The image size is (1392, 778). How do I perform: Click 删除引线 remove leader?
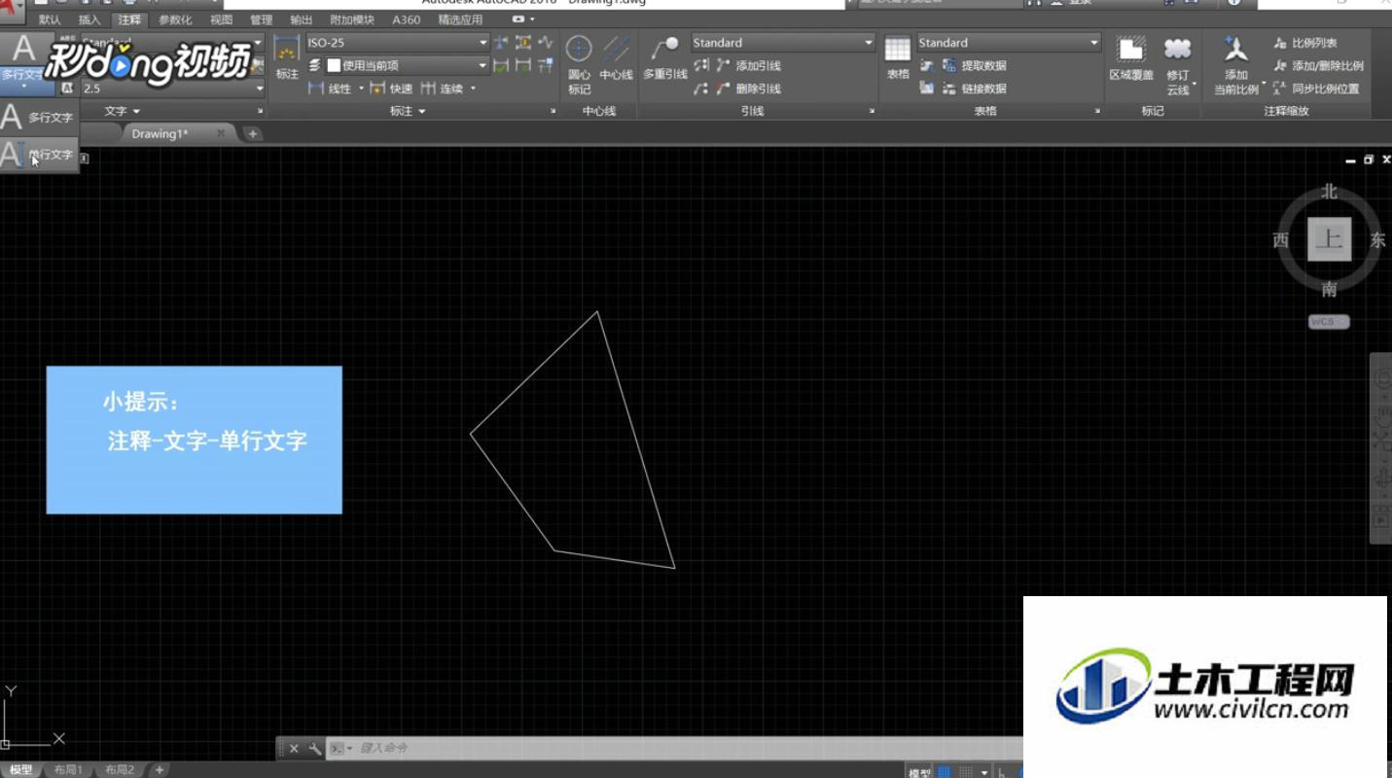748,88
